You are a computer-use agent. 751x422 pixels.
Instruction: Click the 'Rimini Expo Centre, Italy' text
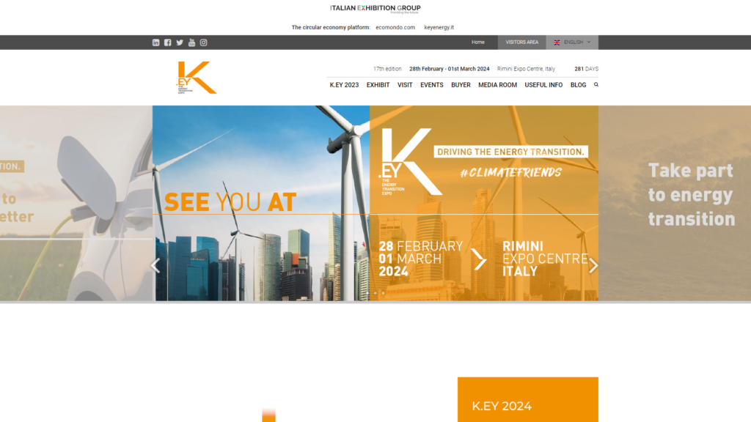pos(526,69)
